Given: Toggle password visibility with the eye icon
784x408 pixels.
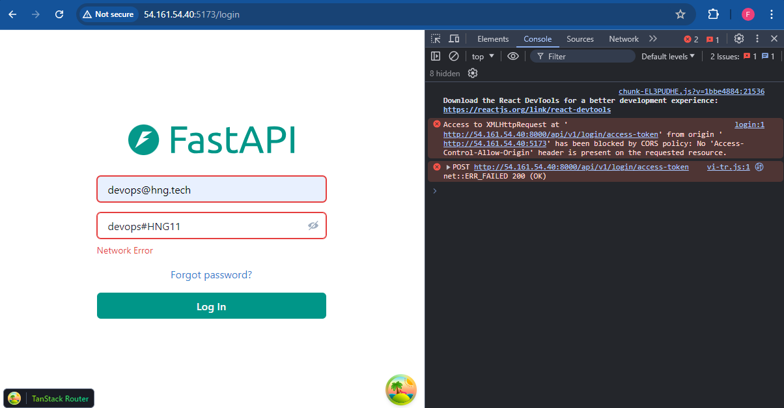Looking at the screenshot, I should [x=313, y=225].
